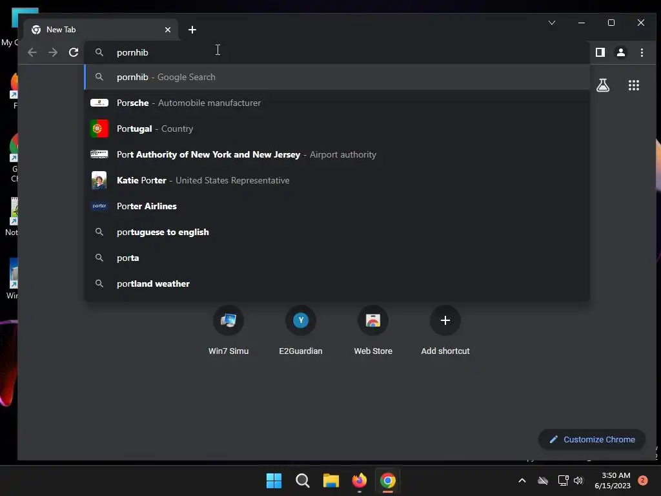
Task: Open the Chrome Labs flask icon
Action: [603, 85]
